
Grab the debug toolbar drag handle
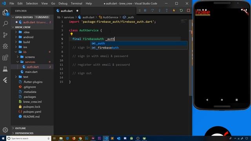140,11
